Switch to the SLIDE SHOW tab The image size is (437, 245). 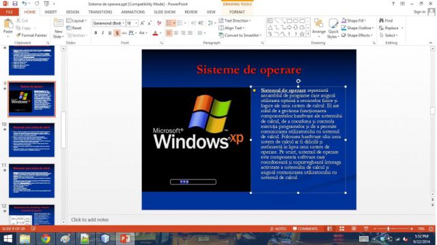point(165,12)
